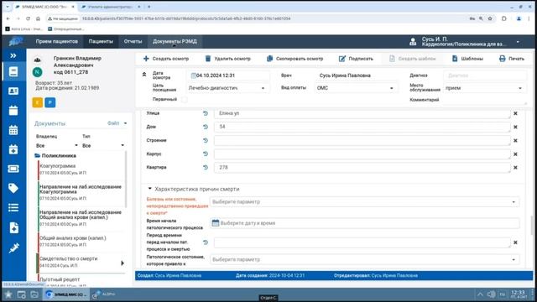
Task: Collapse Характеристика причин смерти section
Action: click(x=149, y=189)
